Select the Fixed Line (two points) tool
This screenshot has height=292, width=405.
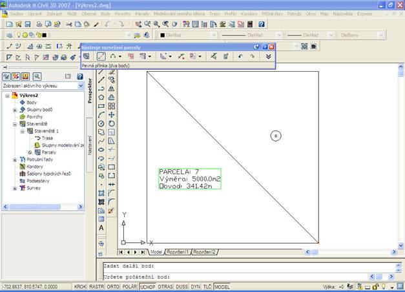[x=101, y=56]
